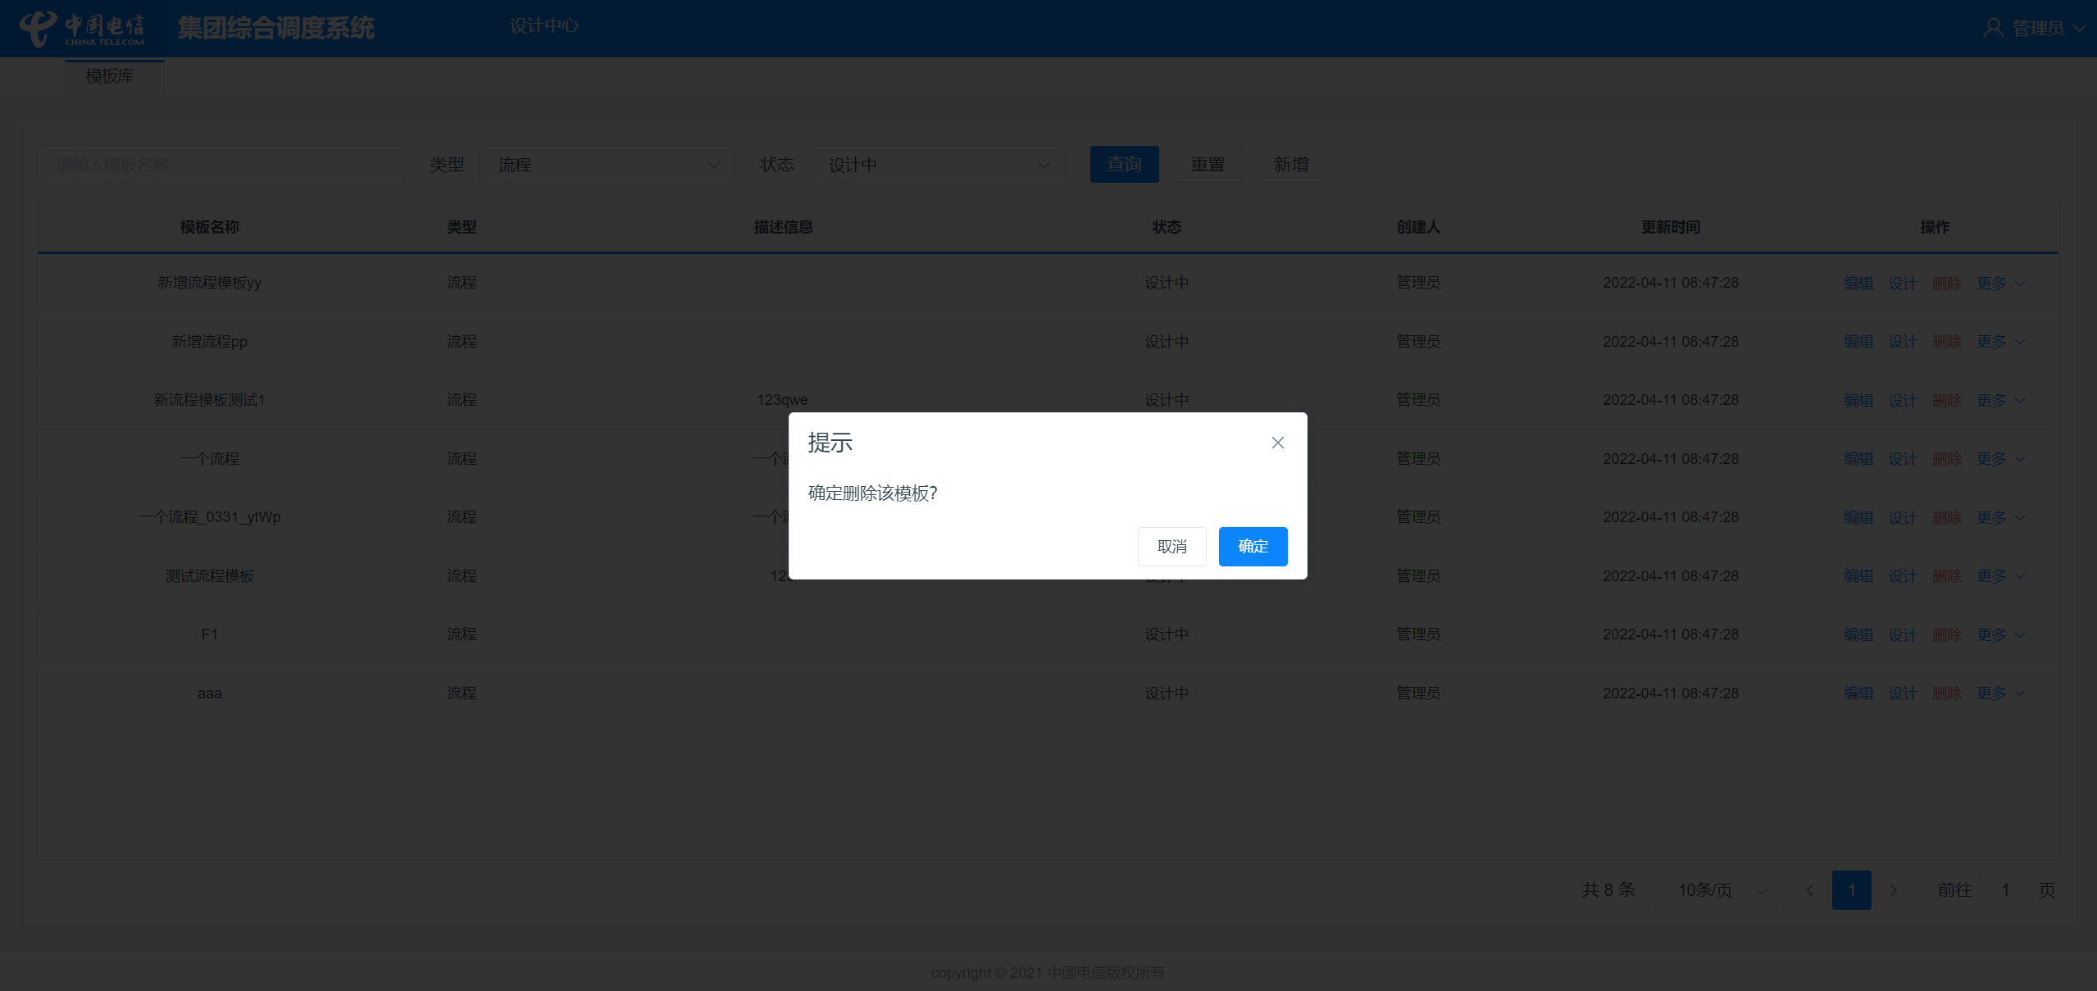The width and height of the screenshot is (2097, 991).
Task: Click the 取消 button in dialog
Action: [x=1171, y=546]
